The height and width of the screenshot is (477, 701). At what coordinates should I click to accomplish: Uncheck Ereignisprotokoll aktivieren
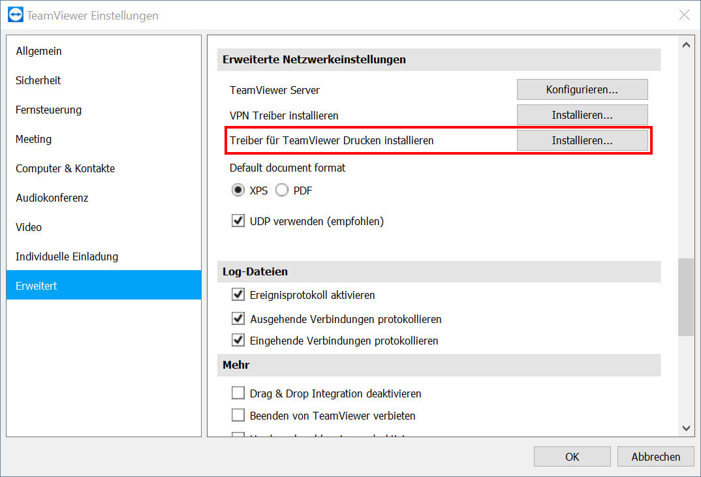[238, 294]
